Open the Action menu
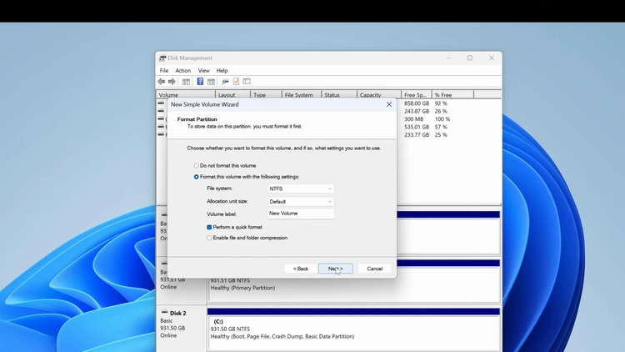 183,71
